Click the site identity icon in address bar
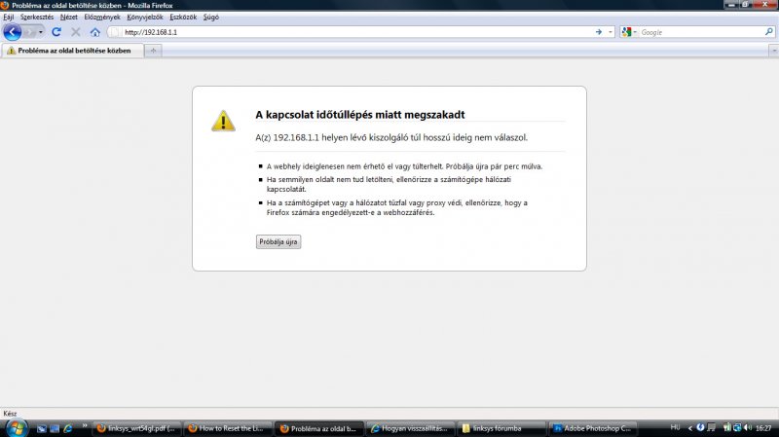This screenshot has height=437, width=779. click(x=115, y=32)
